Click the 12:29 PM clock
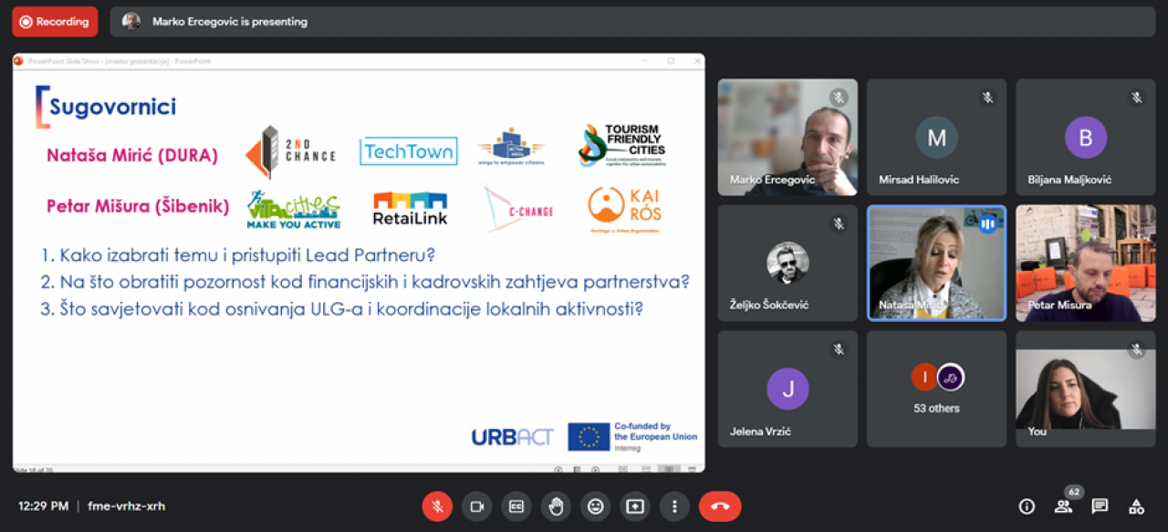The height and width of the screenshot is (532, 1168). coord(44,506)
